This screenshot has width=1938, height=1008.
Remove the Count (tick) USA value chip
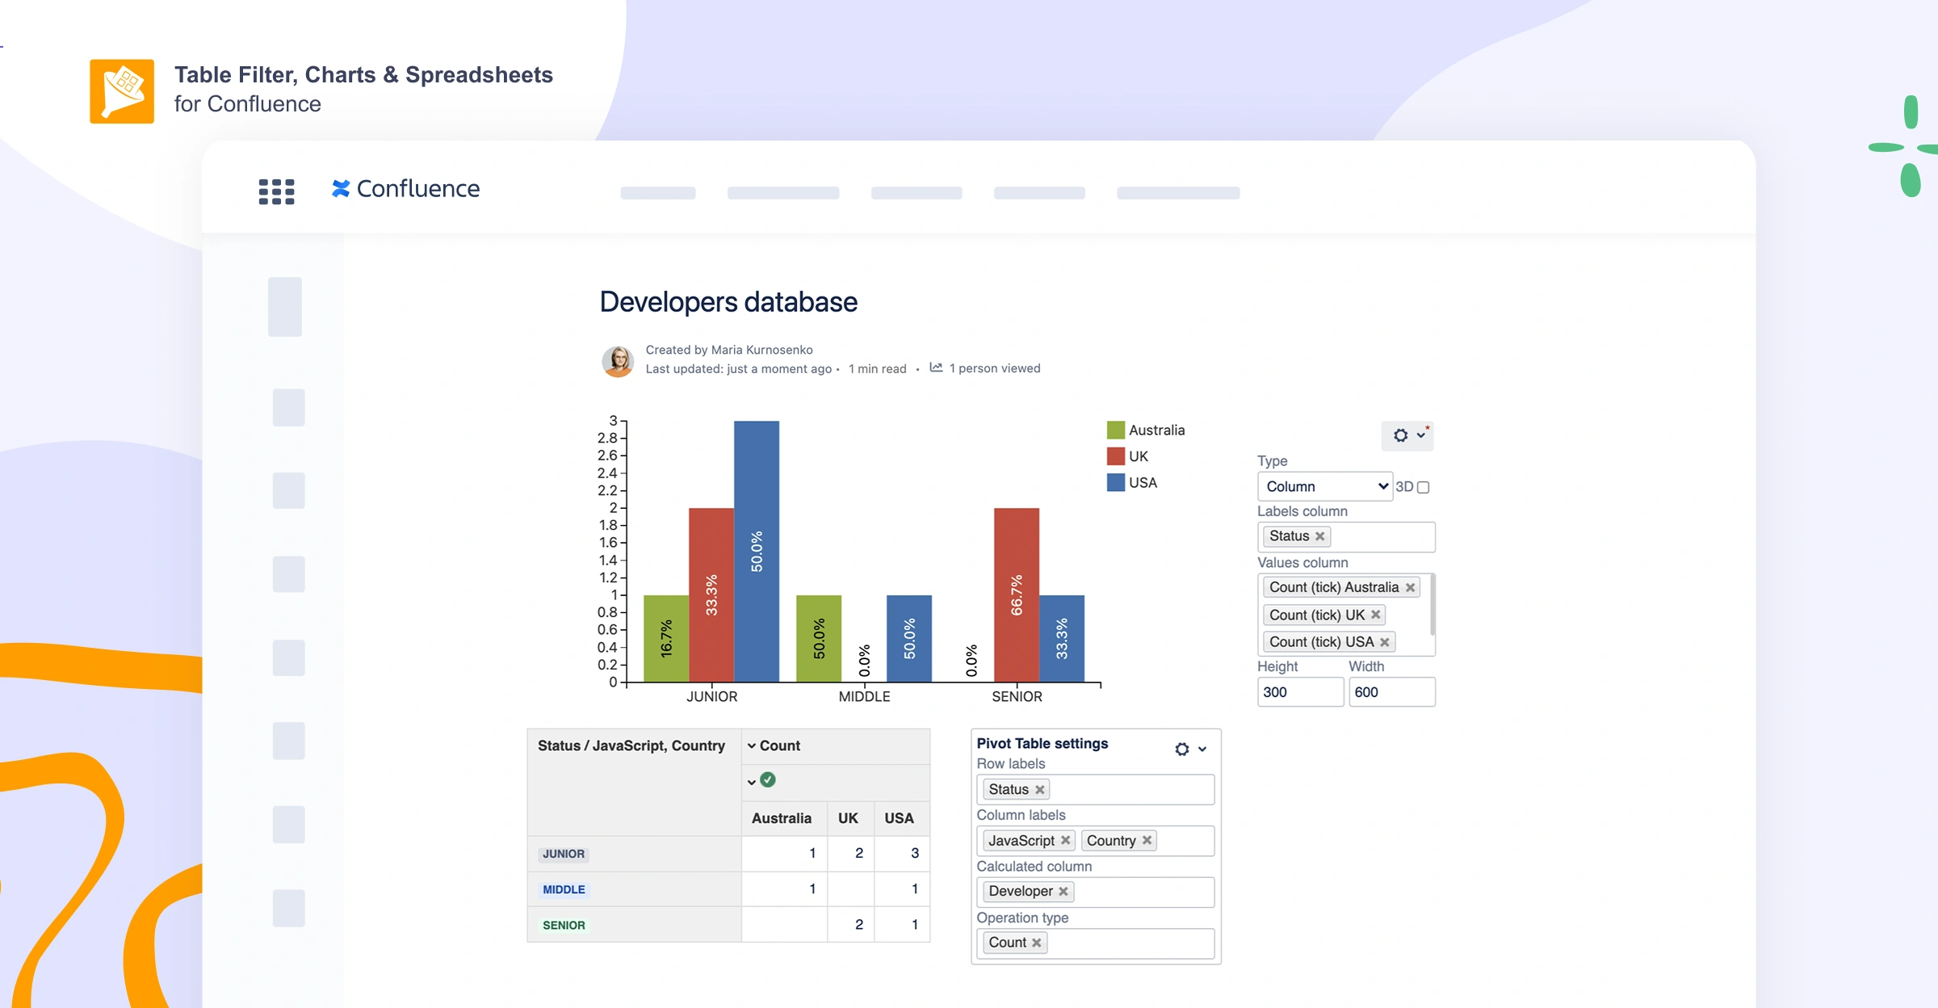[1386, 641]
